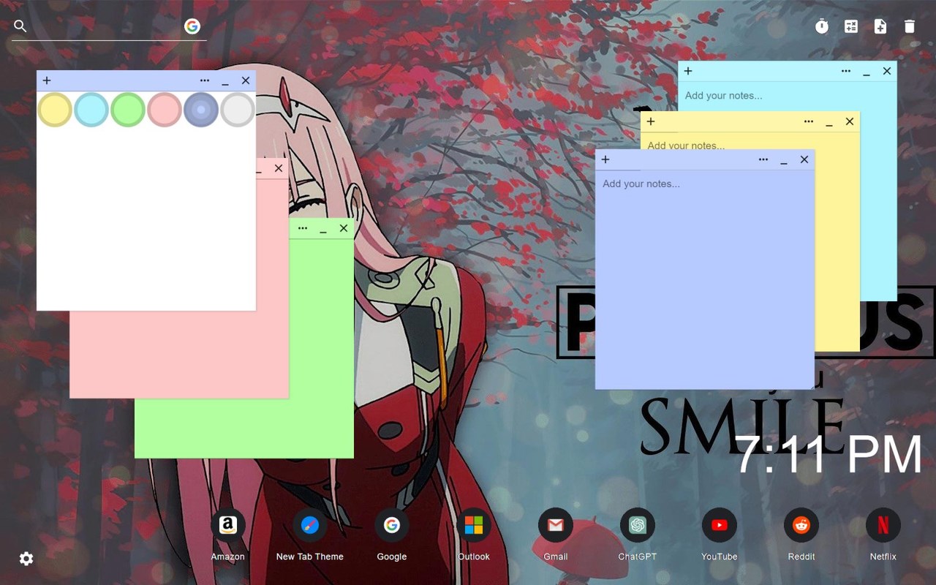Viewport: 936px width, 585px height.
Task: Click the search magnifier icon
Action: 20,26
